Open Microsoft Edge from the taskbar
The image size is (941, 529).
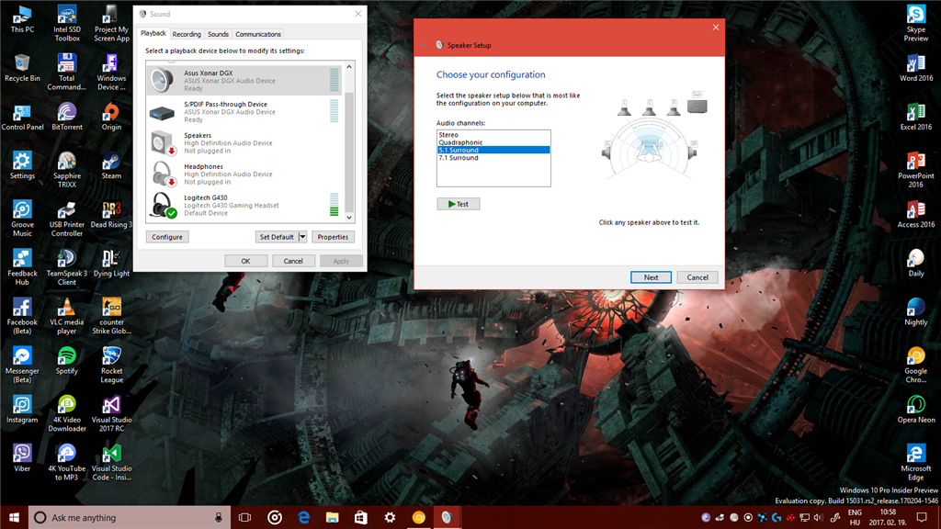[x=303, y=517]
